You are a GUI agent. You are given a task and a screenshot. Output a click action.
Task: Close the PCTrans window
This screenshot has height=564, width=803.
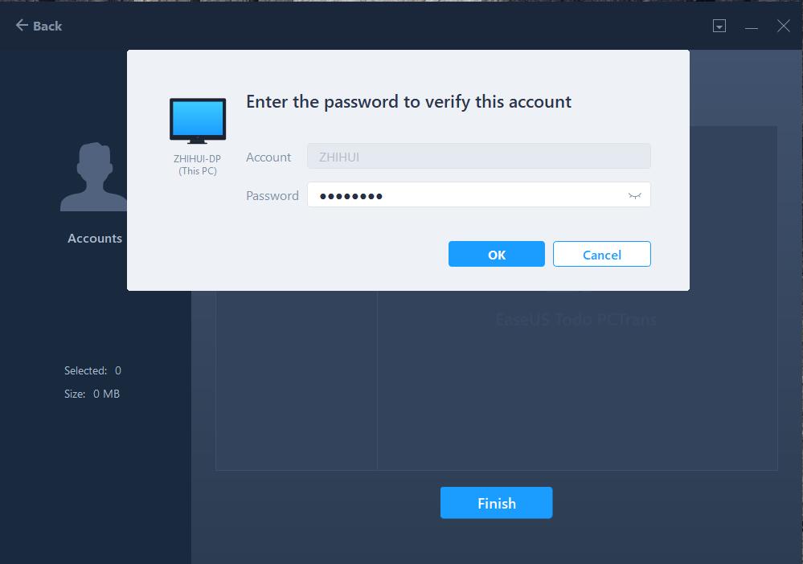point(783,26)
